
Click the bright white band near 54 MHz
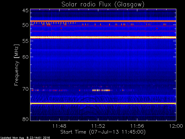coord(103,37)
